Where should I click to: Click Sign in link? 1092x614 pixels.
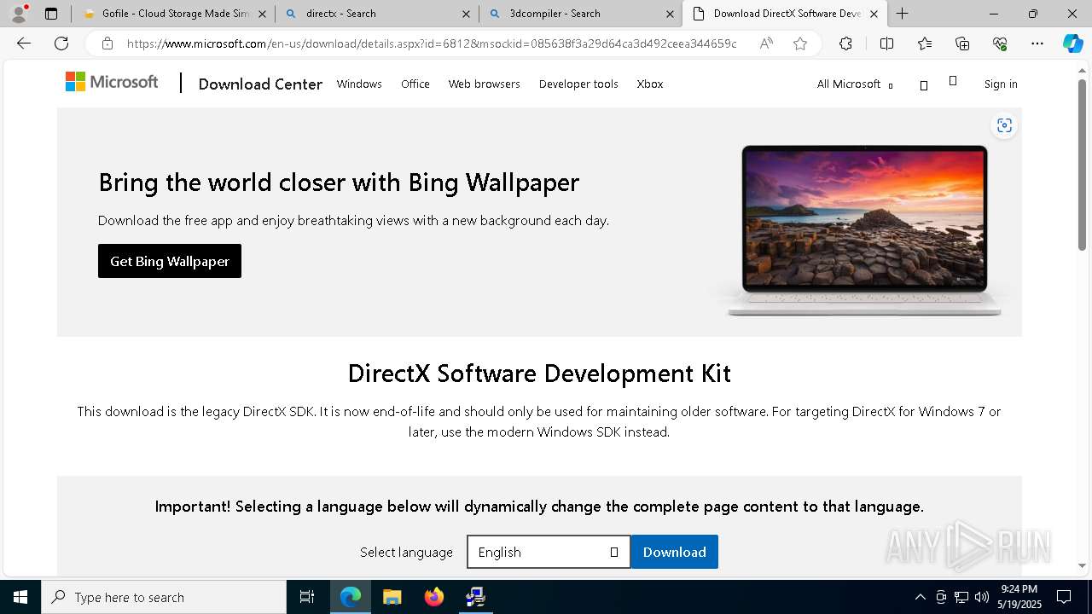(x=1001, y=84)
